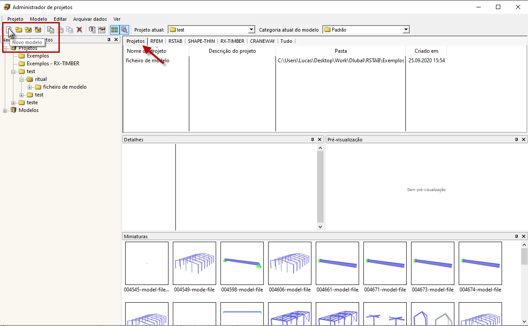Pin the Detalhes panel

(312, 140)
